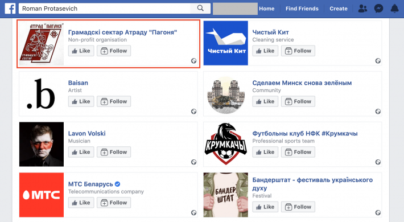The width and height of the screenshot is (404, 222).
Task: Follow the МТС Беларусь page
Action: click(x=114, y=203)
